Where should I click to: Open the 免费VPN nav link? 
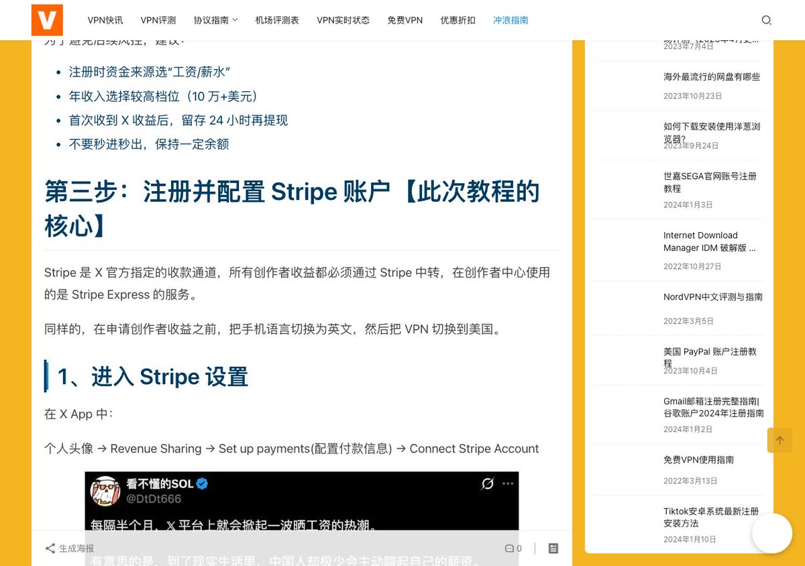405,20
